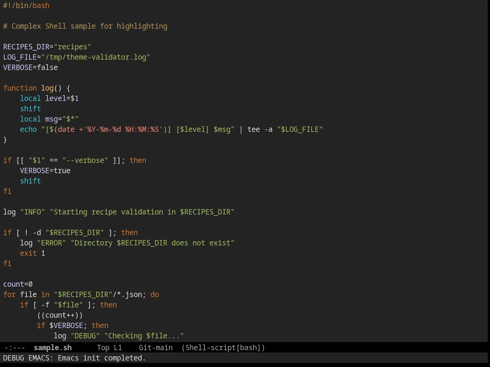Click 'local level=$1' line
This screenshot has width=490, height=367.
(x=49, y=98)
